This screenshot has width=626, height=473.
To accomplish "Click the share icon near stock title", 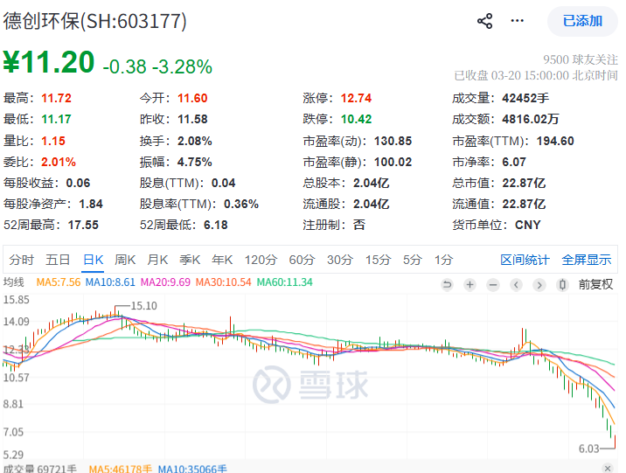I will (x=485, y=21).
